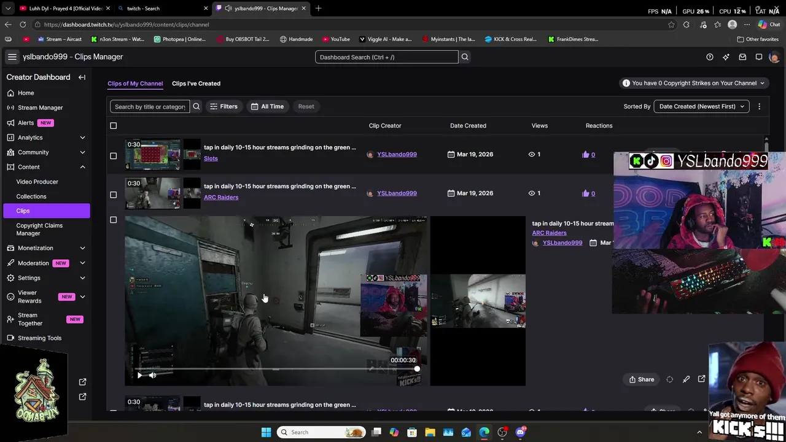
Task: Expand the Analytics sidebar section
Action: [x=82, y=138]
